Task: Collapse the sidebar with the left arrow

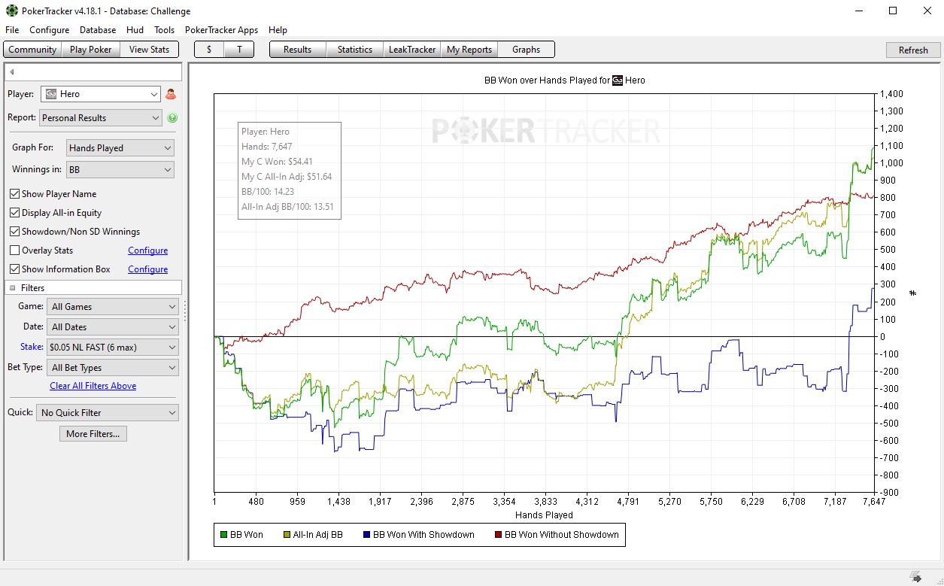Action: (12, 72)
